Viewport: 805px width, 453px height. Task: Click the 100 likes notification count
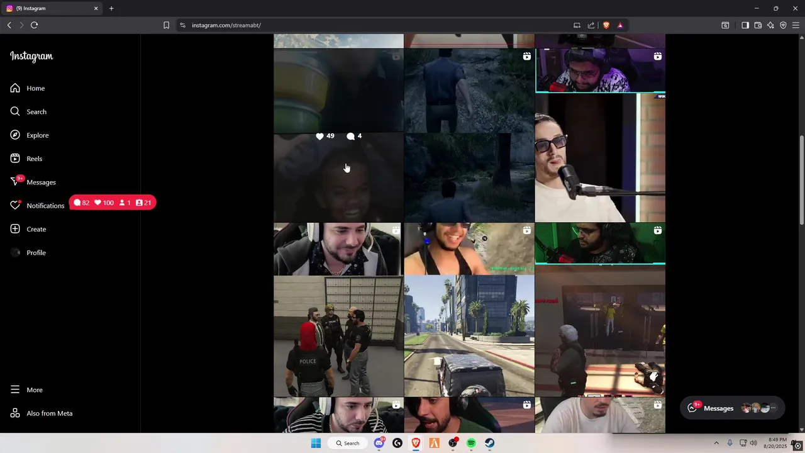[x=104, y=203]
